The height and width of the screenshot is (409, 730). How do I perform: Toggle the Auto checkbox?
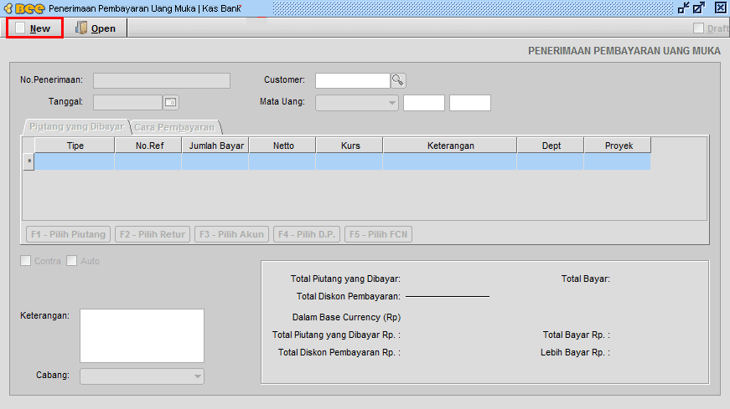click(72, 261)
